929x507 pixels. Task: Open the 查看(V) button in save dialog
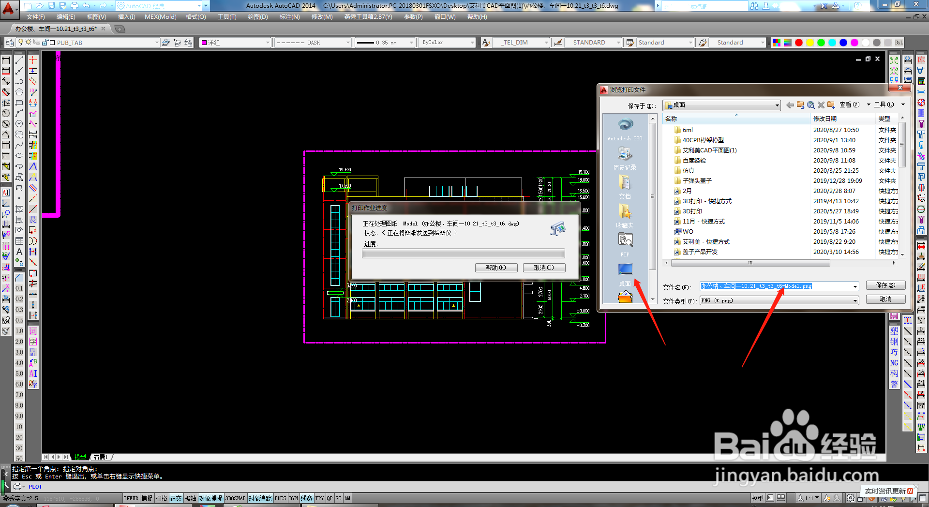(850, 105)
